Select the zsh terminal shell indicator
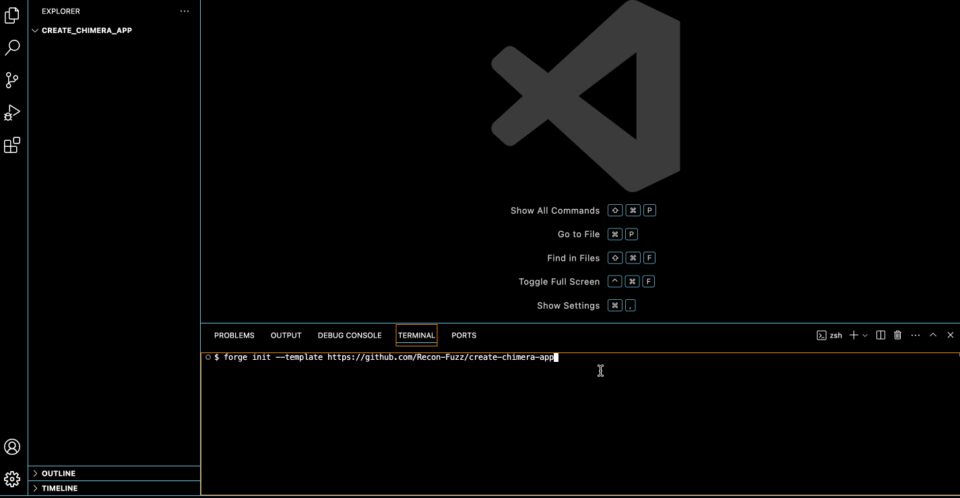The image size is (960, 498). pyautogui.click(x=829, y=335)
